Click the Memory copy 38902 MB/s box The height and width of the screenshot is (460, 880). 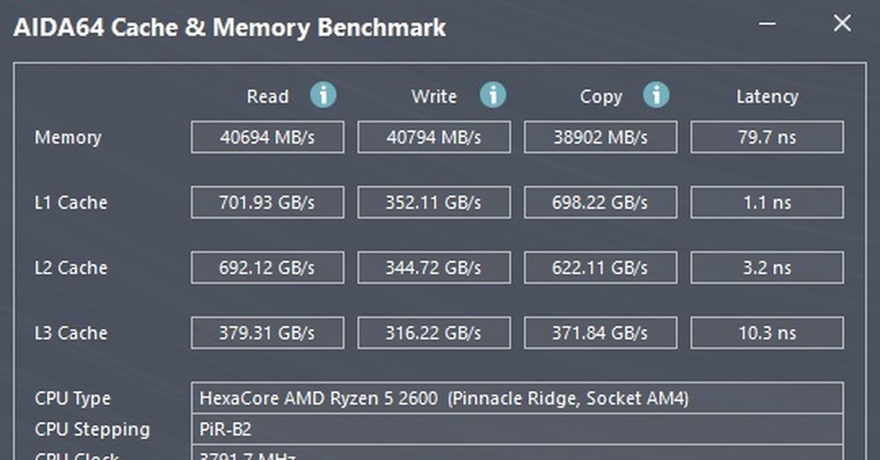600,138
